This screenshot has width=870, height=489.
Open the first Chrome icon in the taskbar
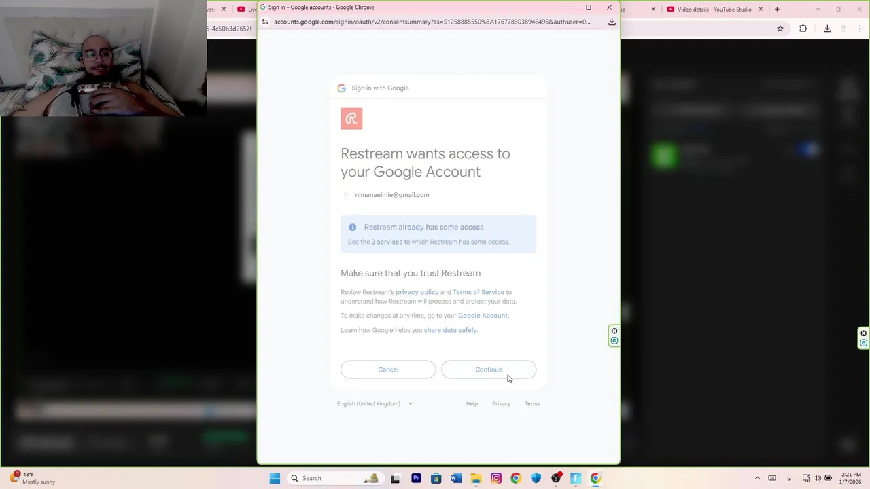point(516,478)
